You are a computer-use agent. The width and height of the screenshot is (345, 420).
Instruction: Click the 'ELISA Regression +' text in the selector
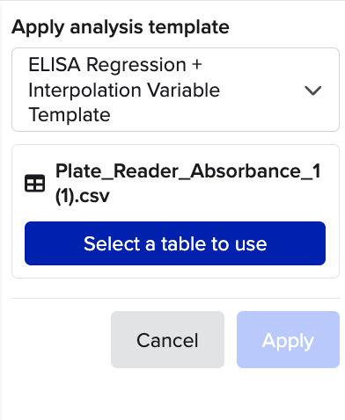[115, 64]
